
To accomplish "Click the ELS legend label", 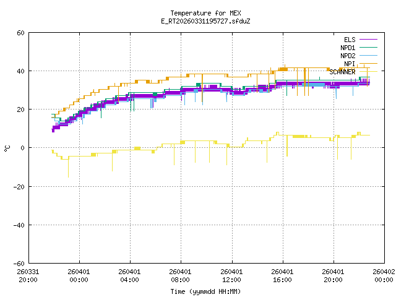I will [x=350, y=40].
